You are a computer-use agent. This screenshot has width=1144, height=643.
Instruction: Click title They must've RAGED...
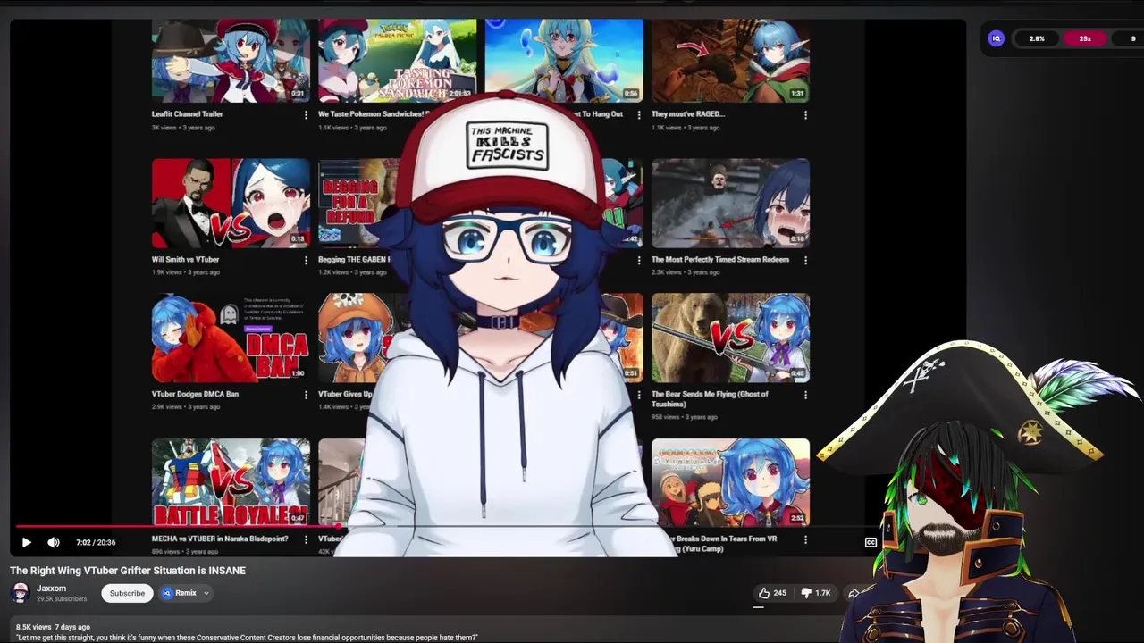687,113
